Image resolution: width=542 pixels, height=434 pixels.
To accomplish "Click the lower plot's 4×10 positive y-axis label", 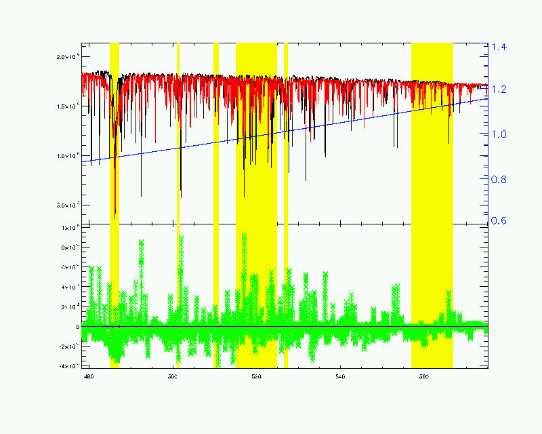I will [x=70, y=287].
